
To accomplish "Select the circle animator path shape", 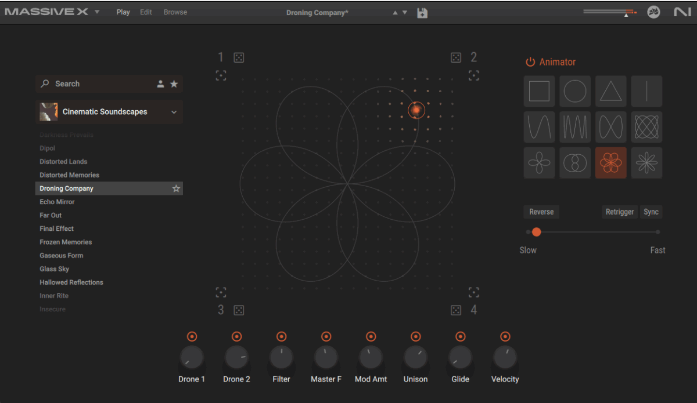I will tap(575, 91).
